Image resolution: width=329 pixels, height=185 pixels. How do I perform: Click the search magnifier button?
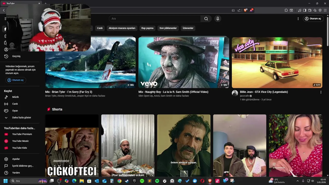(206, 18)
